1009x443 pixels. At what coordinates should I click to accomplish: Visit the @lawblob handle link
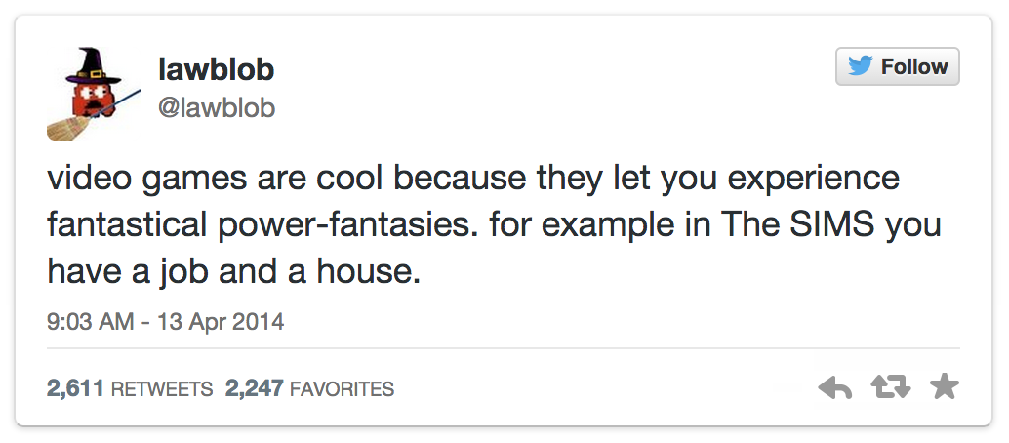click(x=216, y=106)
